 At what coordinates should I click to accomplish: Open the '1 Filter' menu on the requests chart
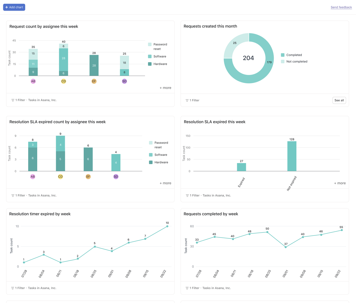coord(194,100)
